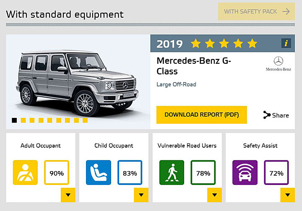
Task: Expand the Vulnerable Road Users details arrow
Action: point(214,195)
